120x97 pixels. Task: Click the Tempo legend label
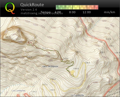click(46, 12)
